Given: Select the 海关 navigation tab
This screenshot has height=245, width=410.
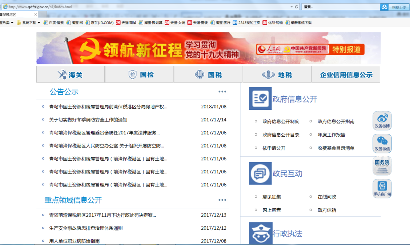Looking at the screenshot, I should 71,75.
